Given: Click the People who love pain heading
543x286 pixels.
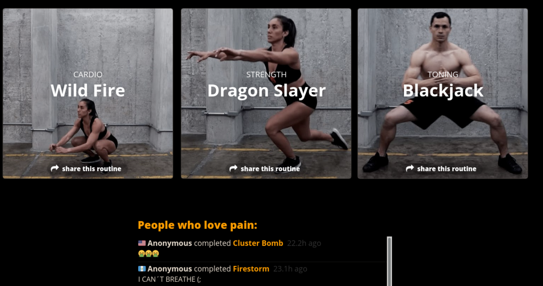Looking at the screenshot, I should click(197, 225).
